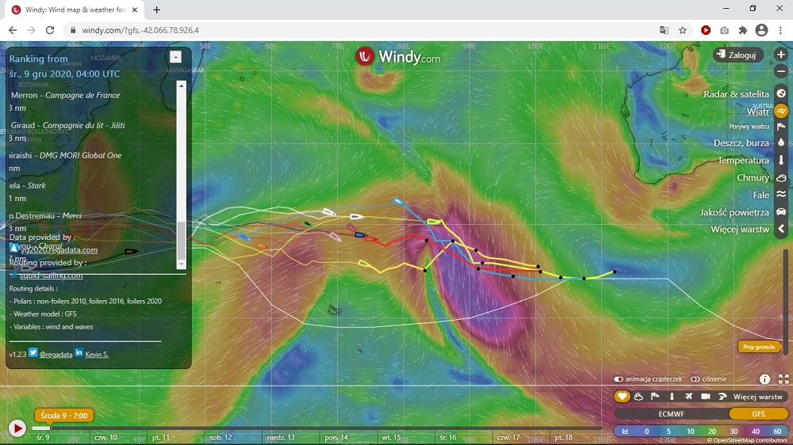Open Chrome three-dot menu
The image size is (793, 445).
point(780,30)
